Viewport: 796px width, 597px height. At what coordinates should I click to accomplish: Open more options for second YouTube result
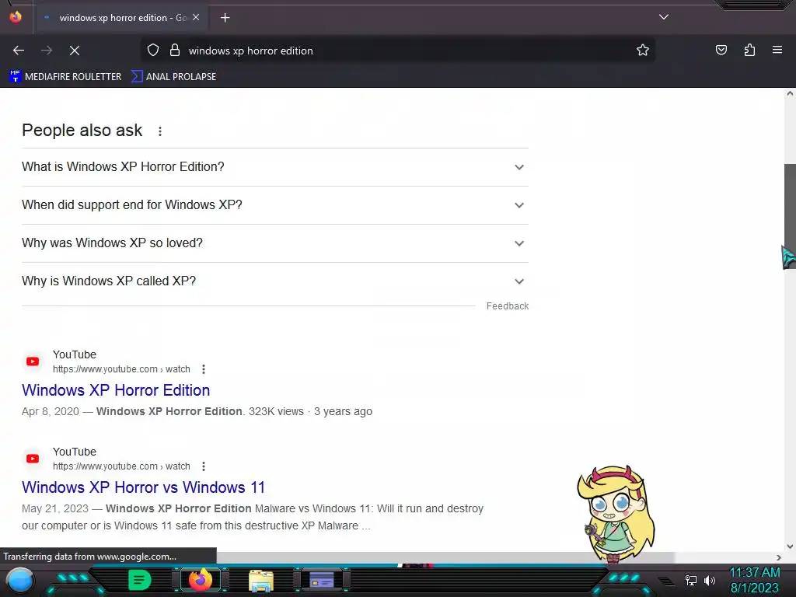pyautogui.click(x=204, y=466)
